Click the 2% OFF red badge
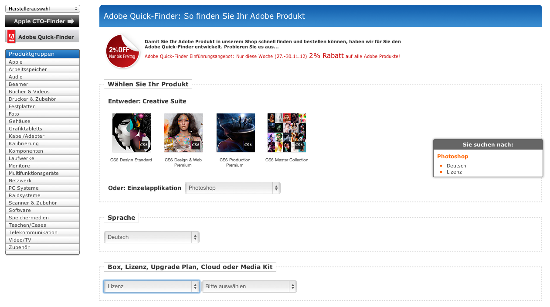Viewport: 550px width, 307px height. (x=122, y=51)
